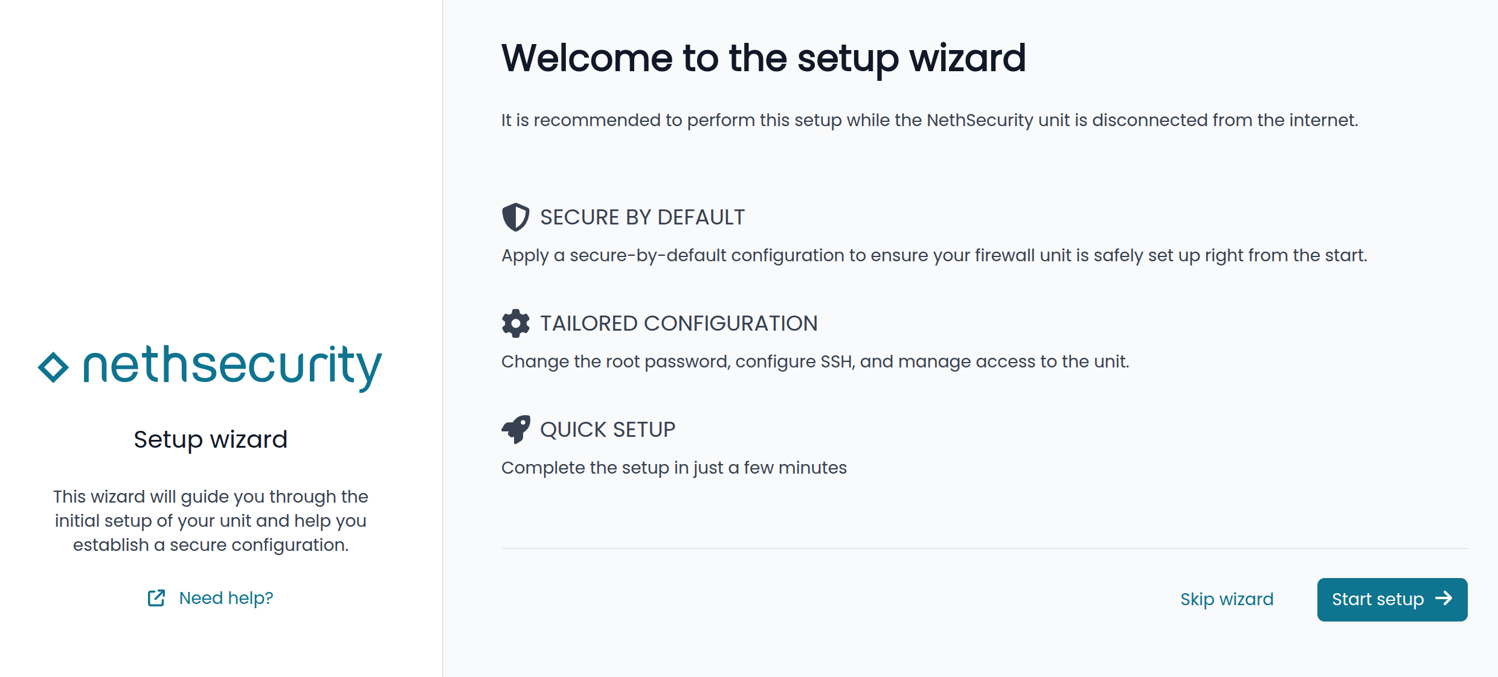Start the setup wizard
The width and height of the screenshot is (1498, 677).
point(1392,599)
